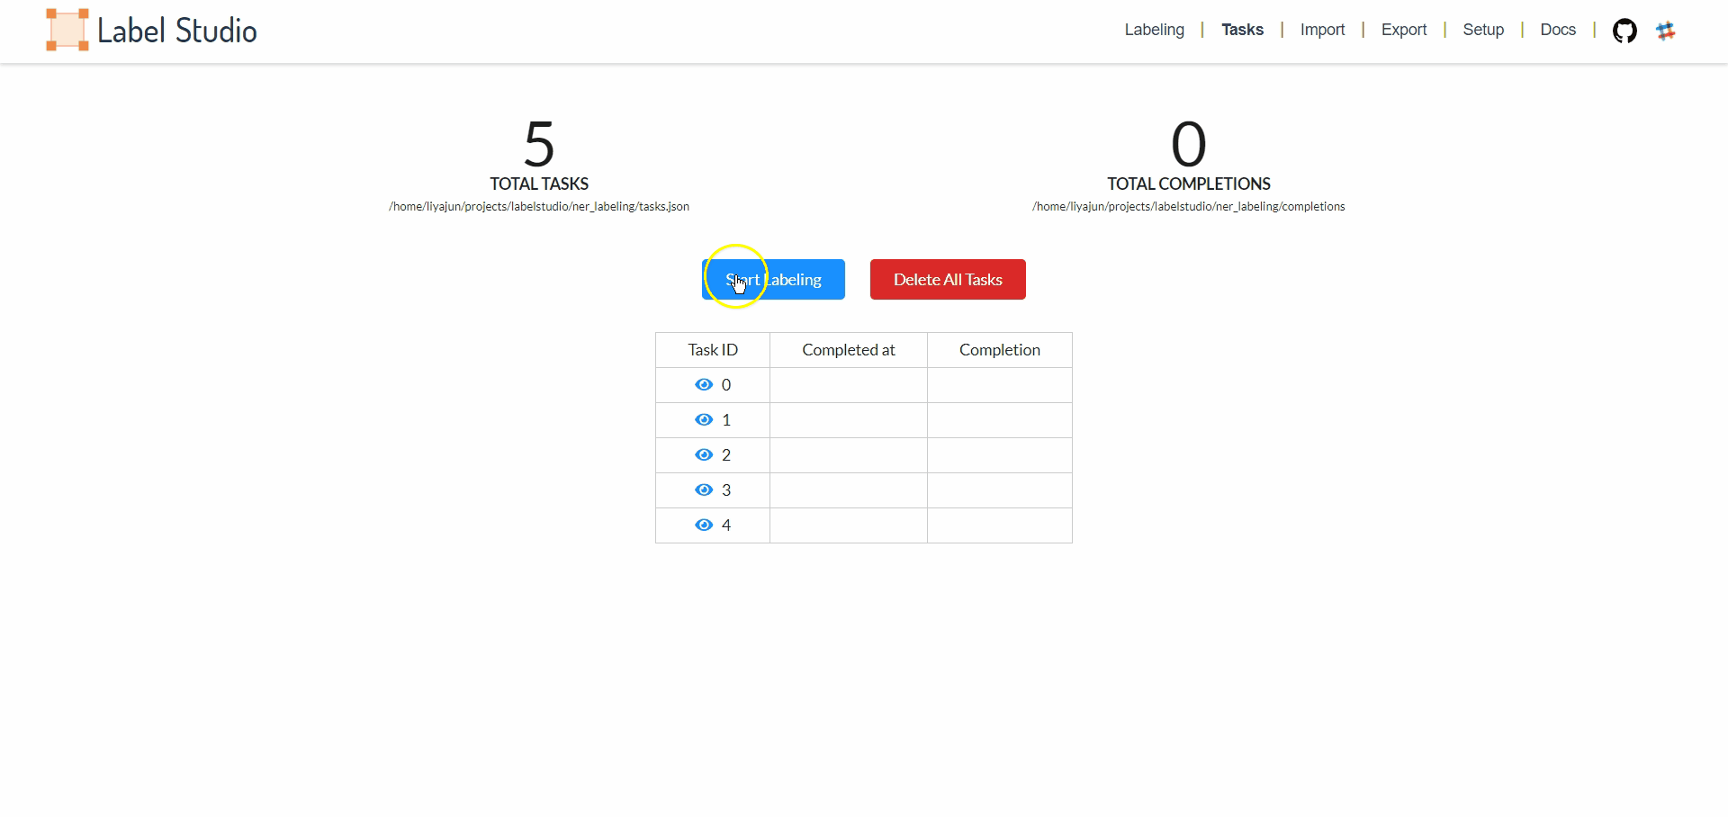View task 3 via its eye icon
This screenshot has width=1728, height=817.
704,490
